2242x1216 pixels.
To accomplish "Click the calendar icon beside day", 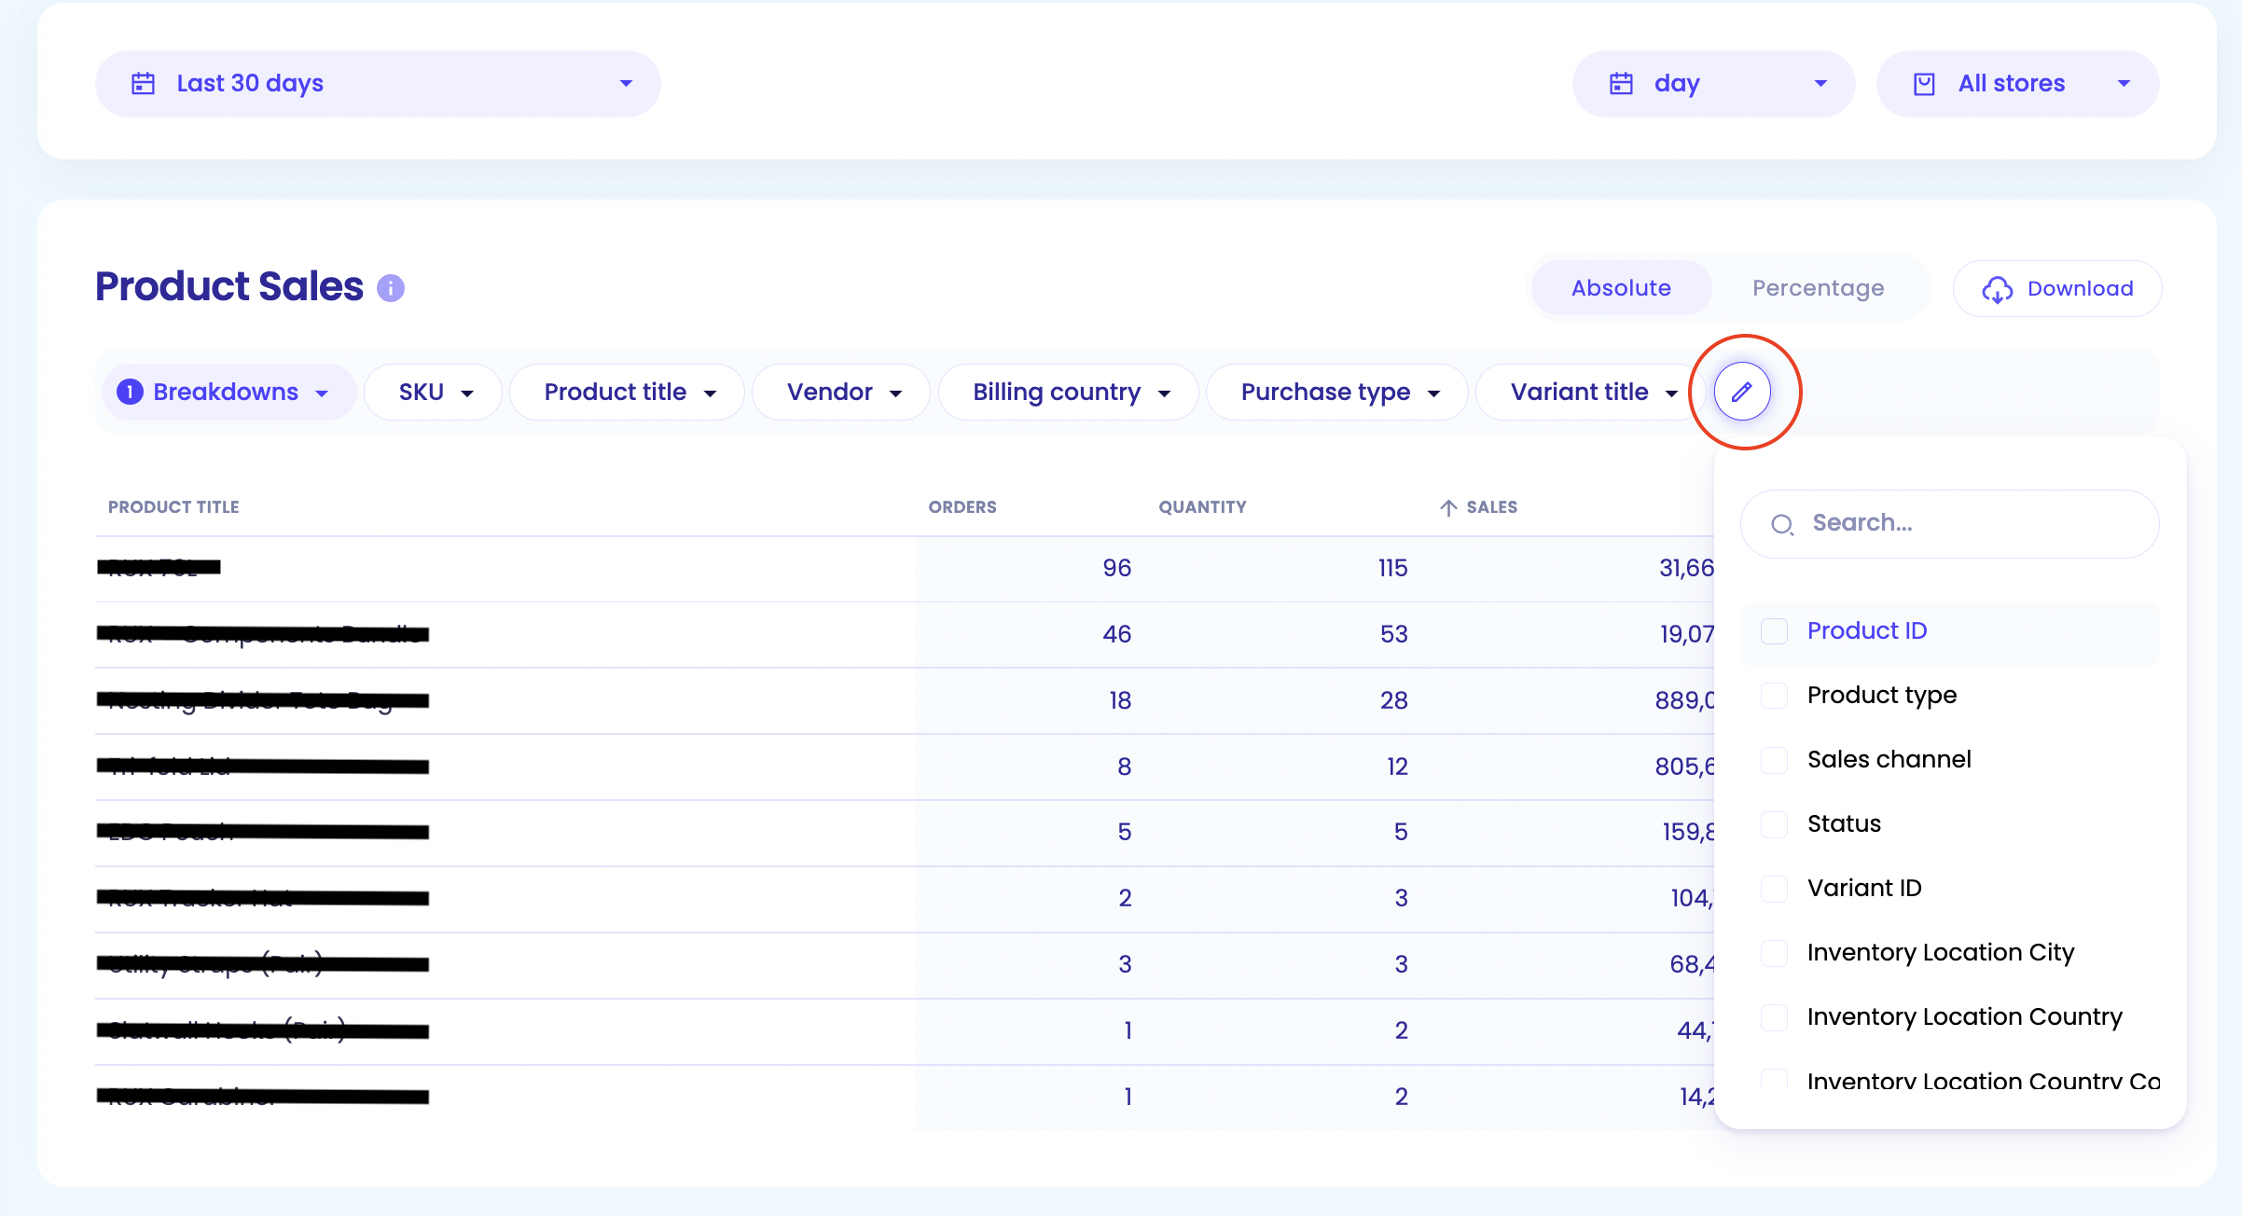I will (x=1622, y=84).
